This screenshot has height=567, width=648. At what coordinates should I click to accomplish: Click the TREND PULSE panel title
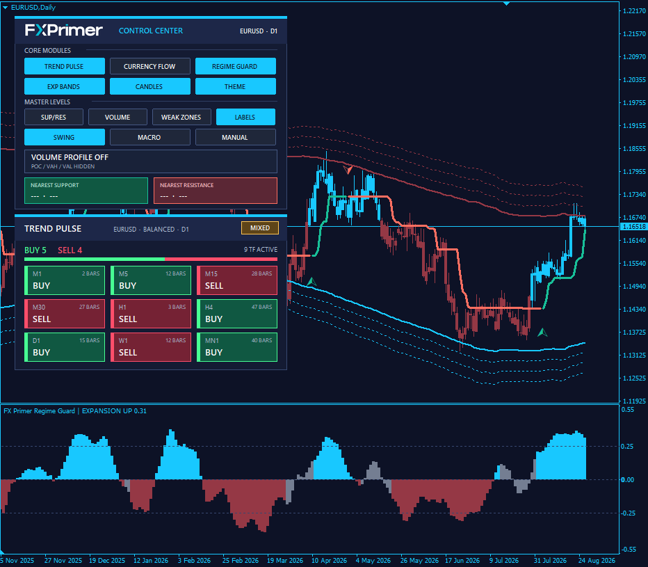(x=53, y=229)
